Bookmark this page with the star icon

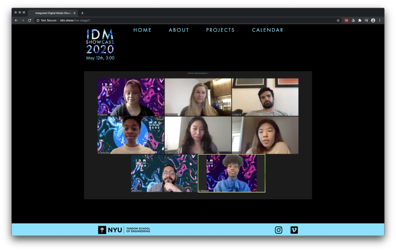click(x=338, y=20)
